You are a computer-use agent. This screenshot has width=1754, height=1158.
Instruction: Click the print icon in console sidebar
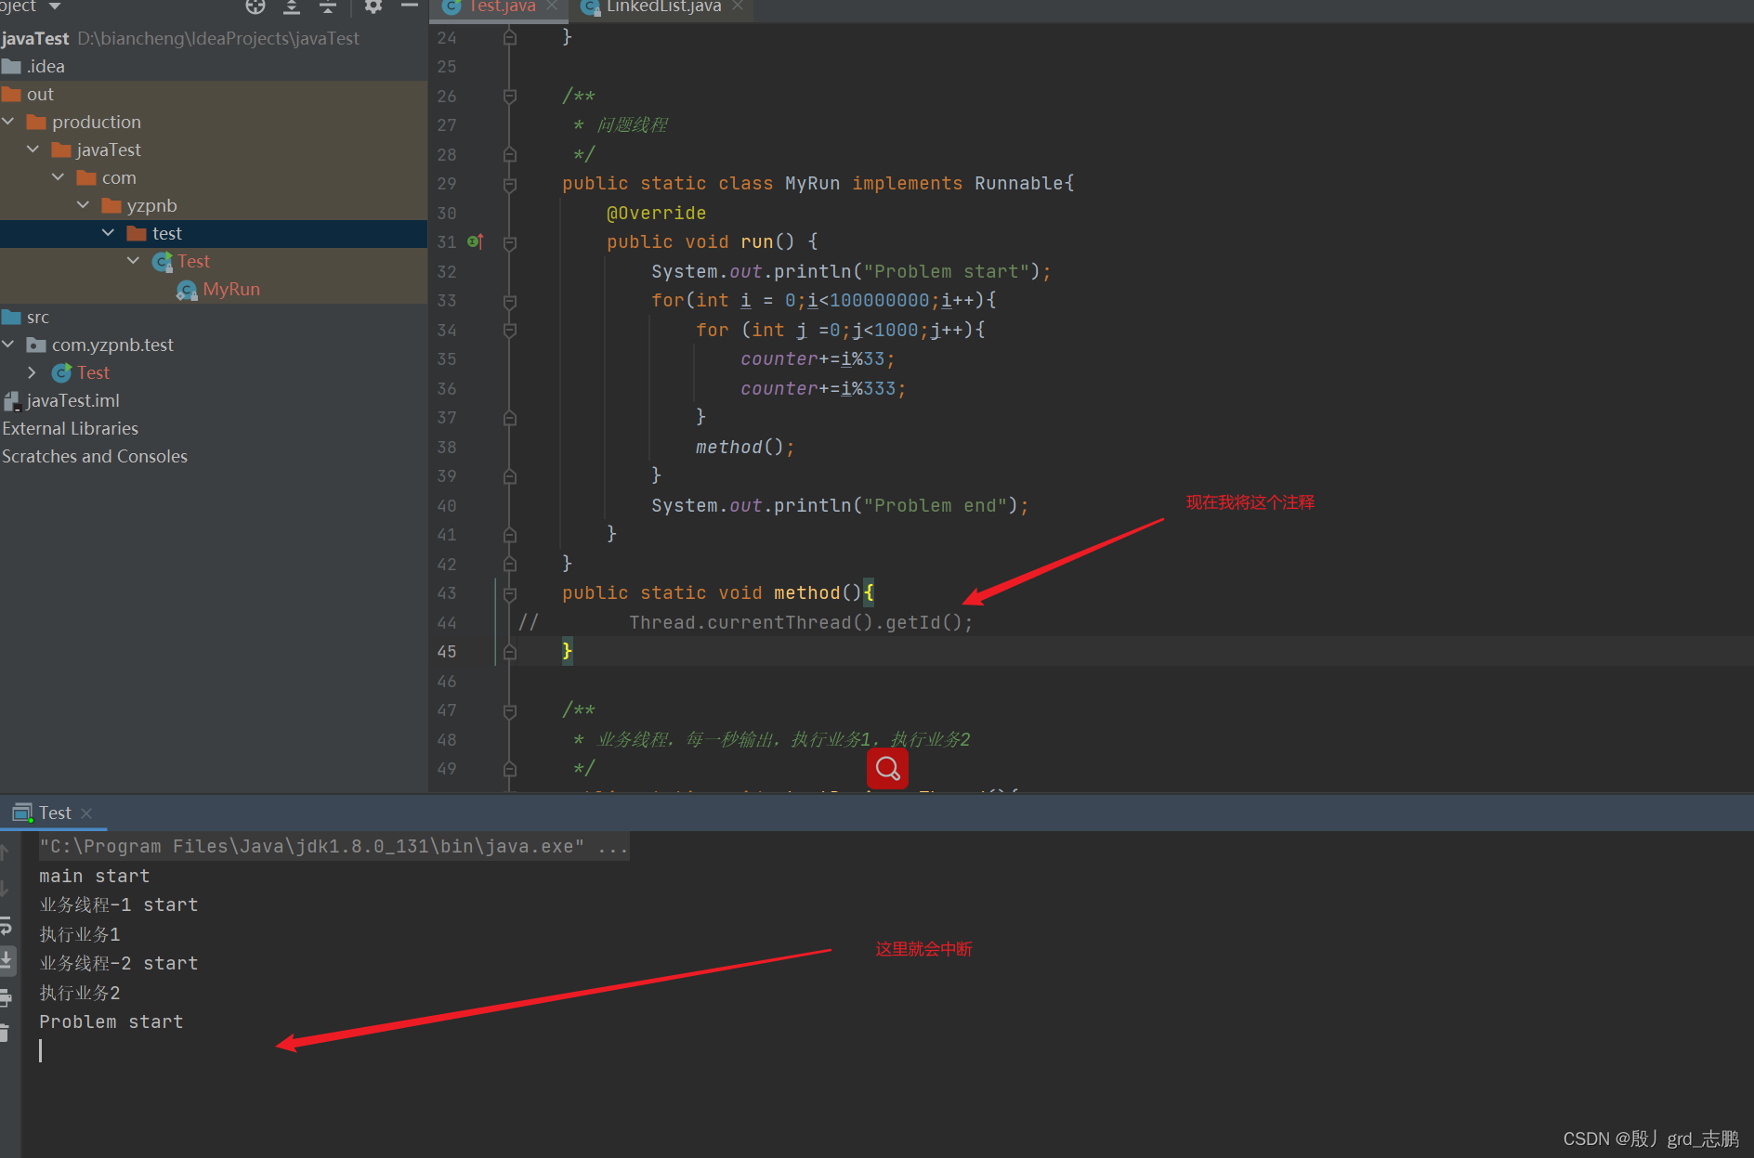click(x=5, y=999)
